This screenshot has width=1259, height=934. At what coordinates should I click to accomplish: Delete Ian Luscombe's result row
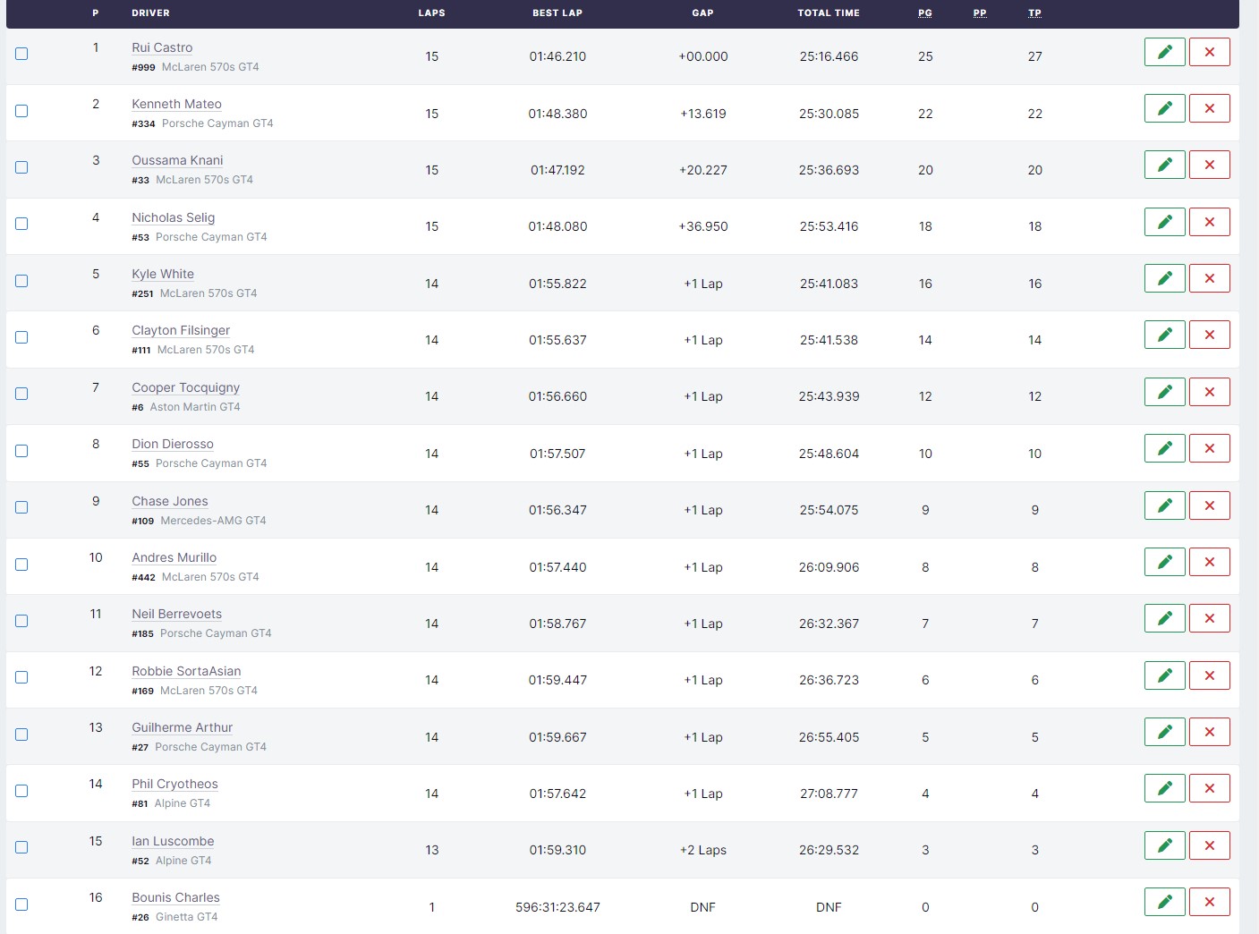(x=1209, y=845)
